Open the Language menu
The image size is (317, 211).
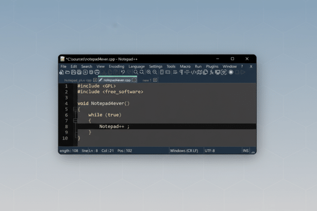point(137,66)
